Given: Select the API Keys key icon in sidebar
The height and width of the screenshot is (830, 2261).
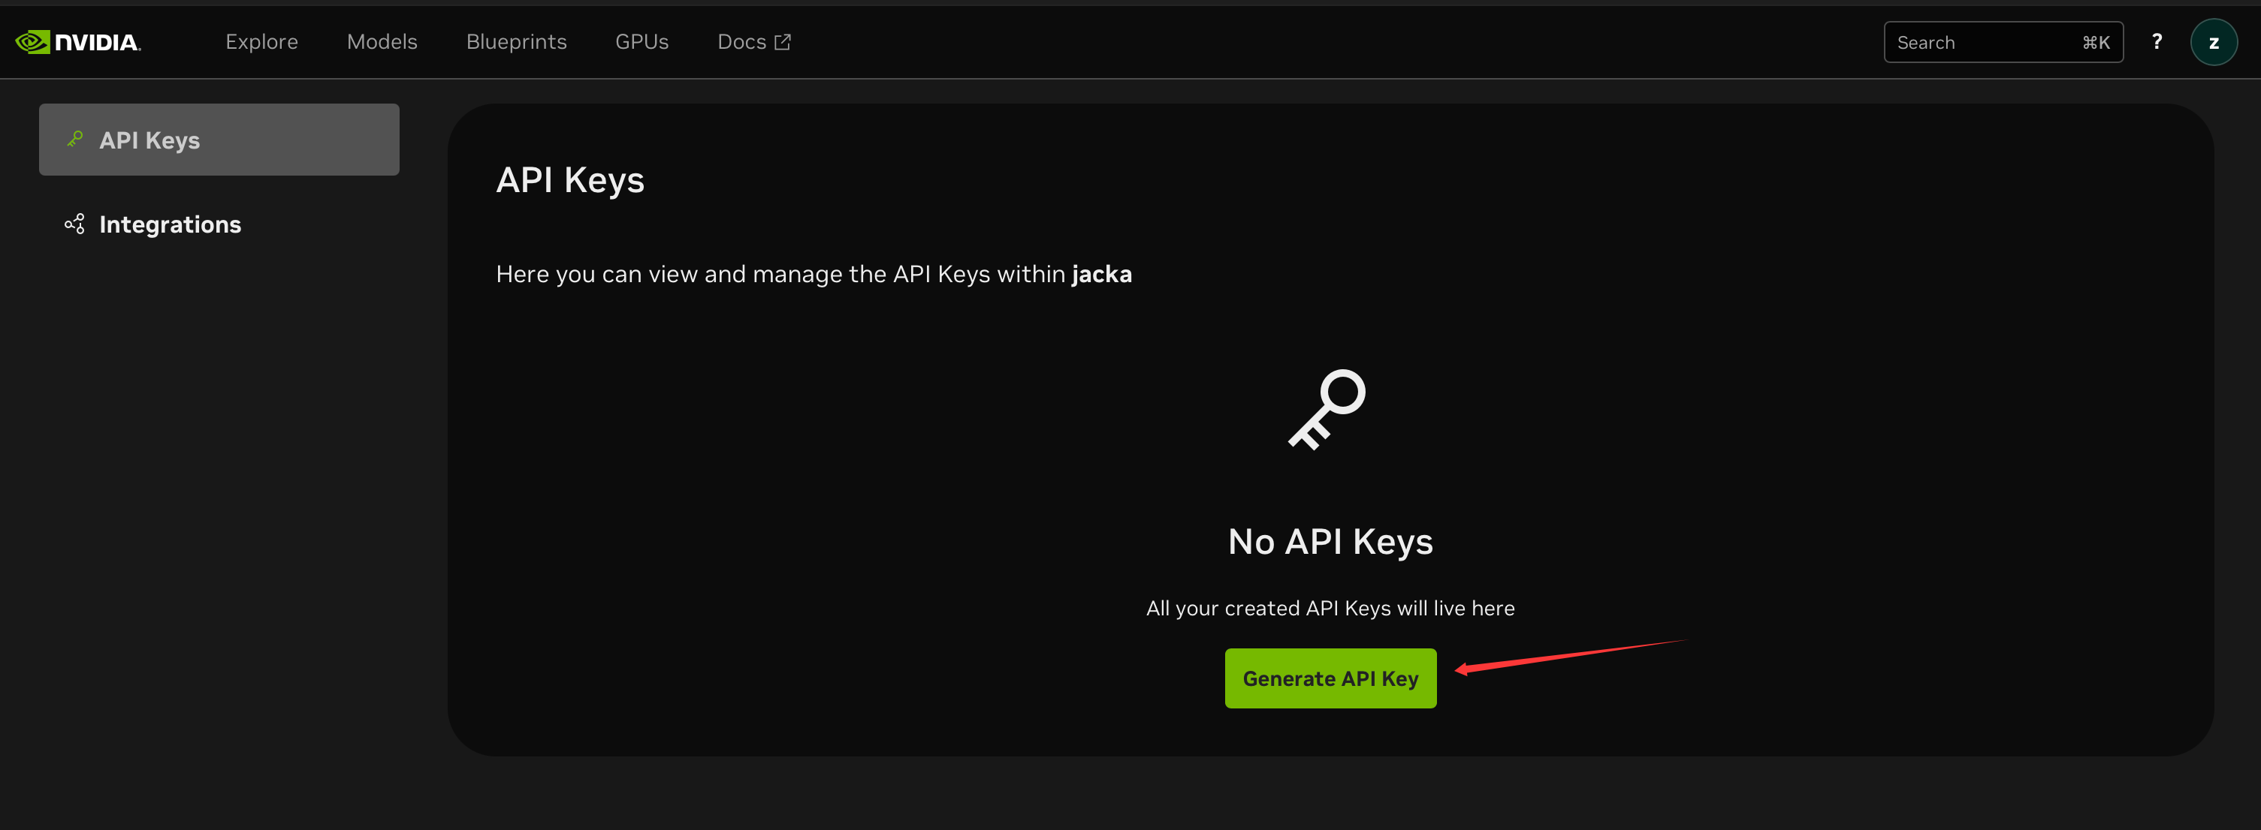Looking at the screenshot, I should (74, 140).
